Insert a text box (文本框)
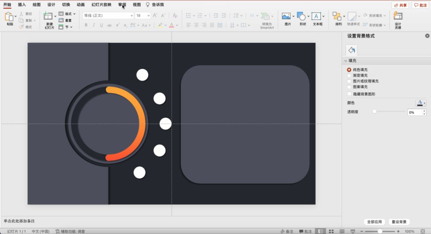This screenshot has height=234, width=431. [316, 16]
